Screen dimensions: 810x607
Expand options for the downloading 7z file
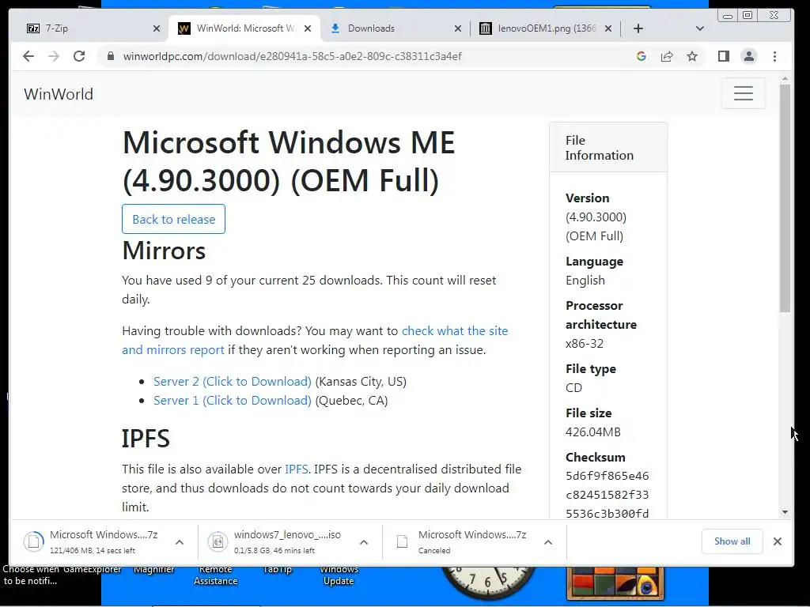click(x=180, y=542)
